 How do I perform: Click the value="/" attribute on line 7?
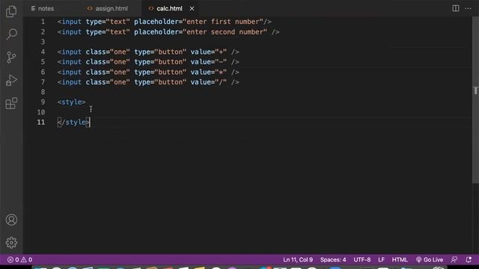[209, 82]
